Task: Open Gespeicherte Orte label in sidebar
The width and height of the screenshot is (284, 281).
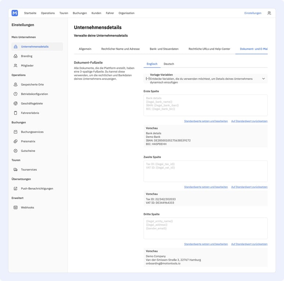Action: [32, 85]
